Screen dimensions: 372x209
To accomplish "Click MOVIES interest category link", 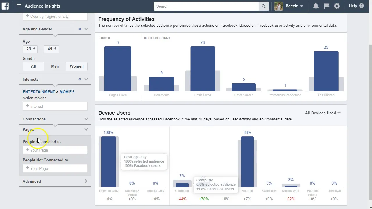I will [67, 92].
